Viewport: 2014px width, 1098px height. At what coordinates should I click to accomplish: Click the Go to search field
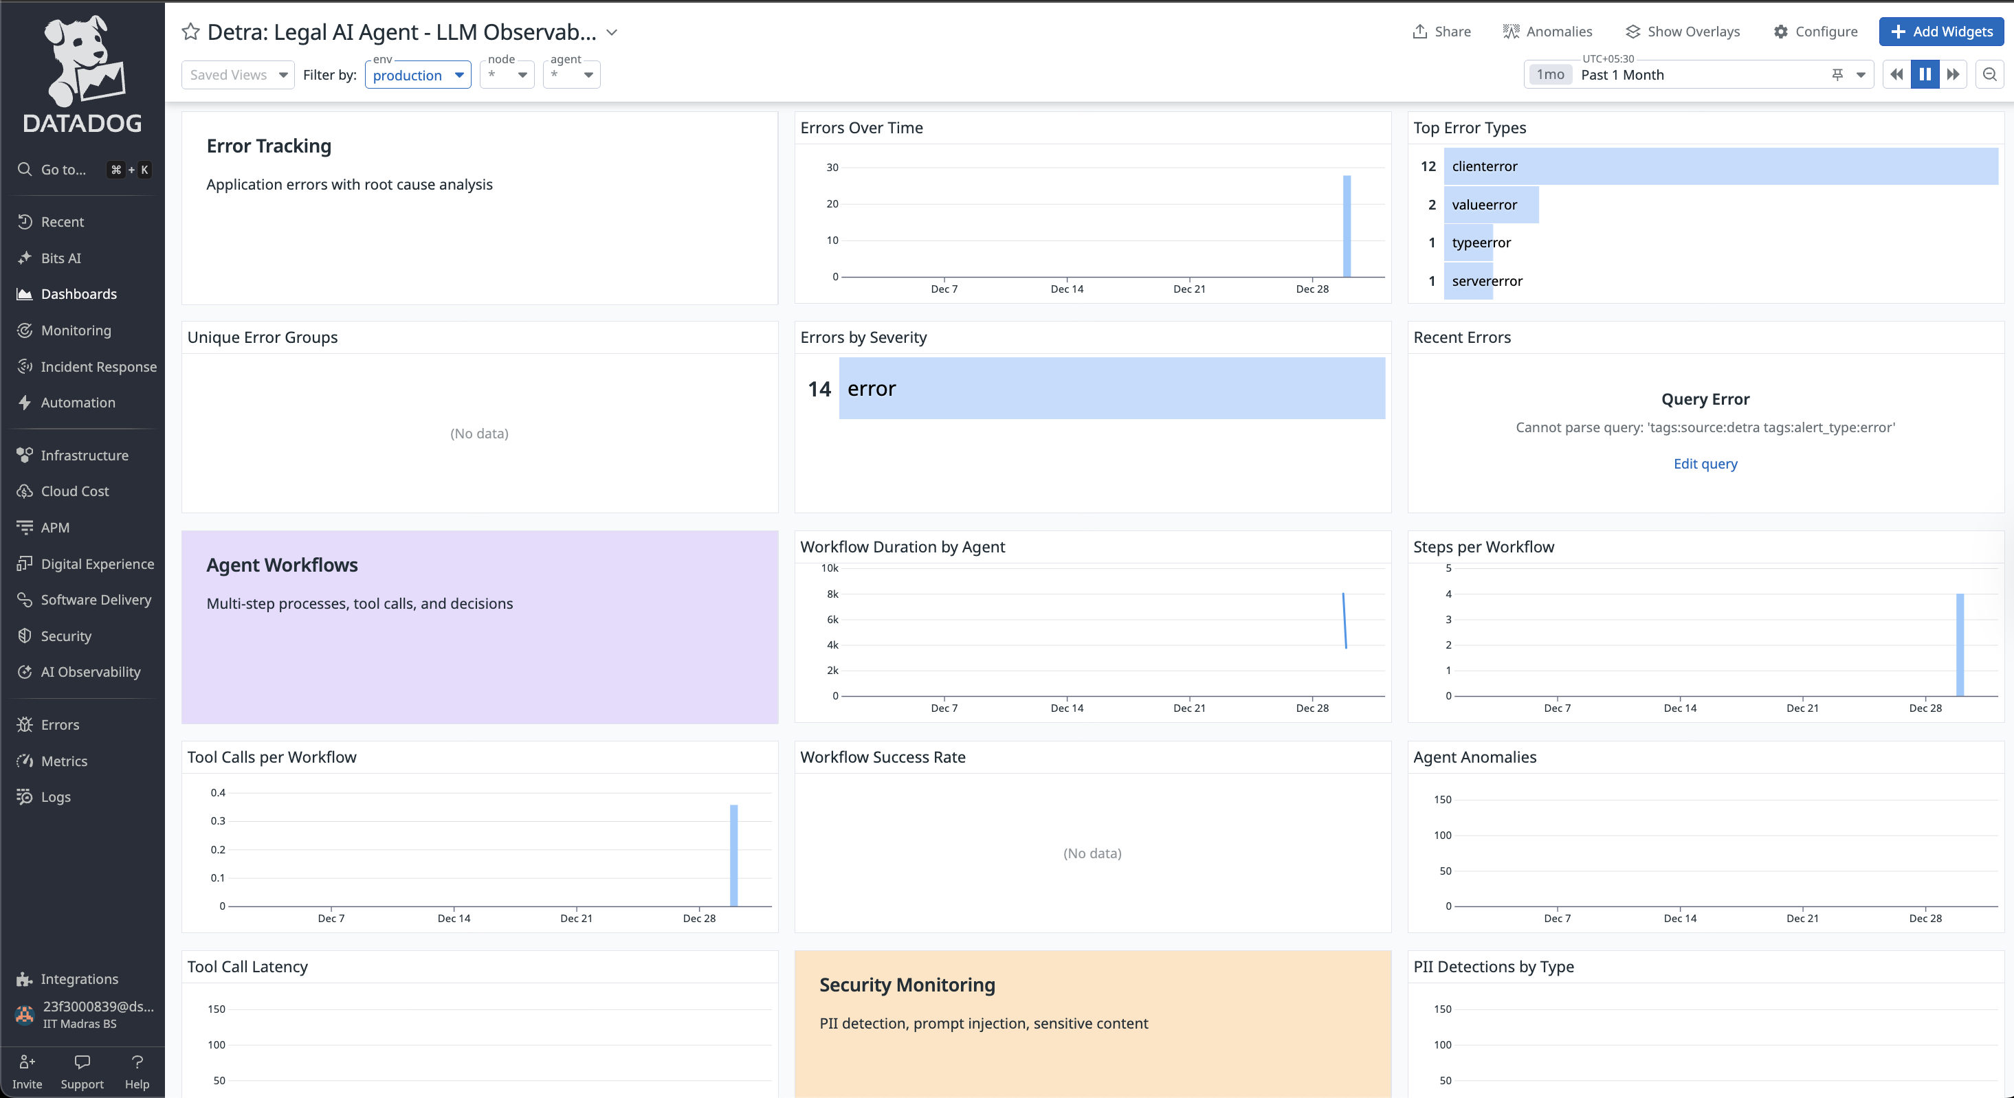[63, 170]
